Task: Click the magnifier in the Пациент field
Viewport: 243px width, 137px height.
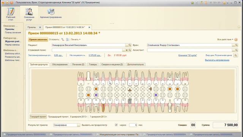Action: (x=130, y=45)
